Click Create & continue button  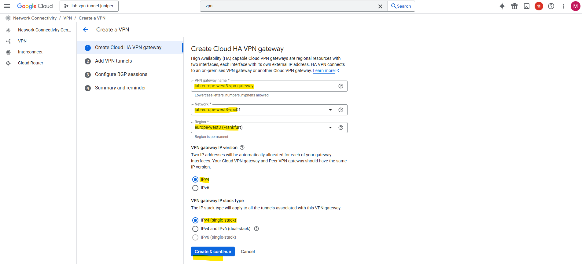213,251
